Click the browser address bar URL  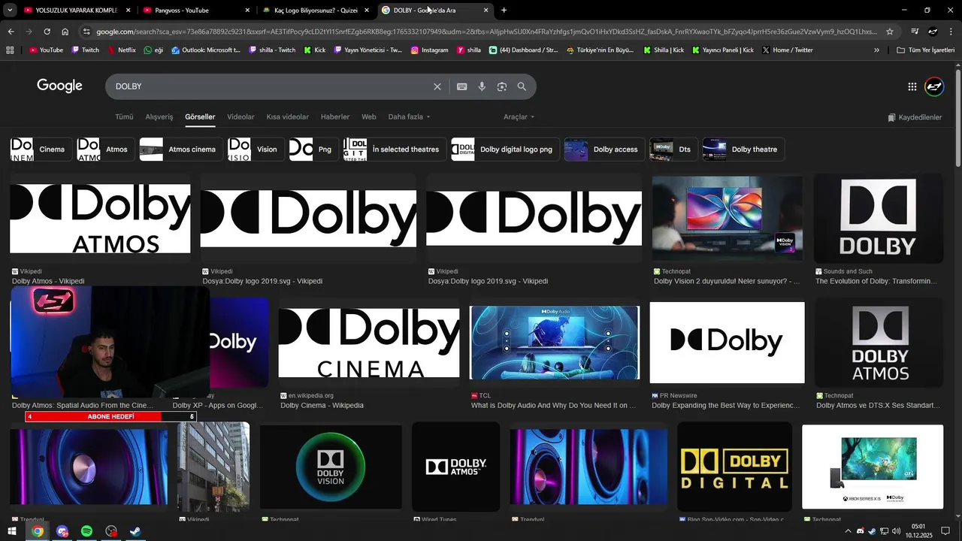click(x=486, y=32)
